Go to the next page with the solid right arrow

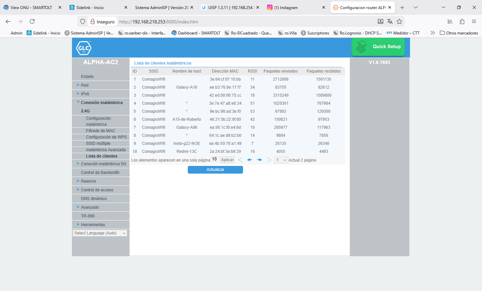tap(259, 160)
